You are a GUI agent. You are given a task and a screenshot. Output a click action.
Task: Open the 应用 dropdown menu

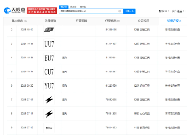164,11
